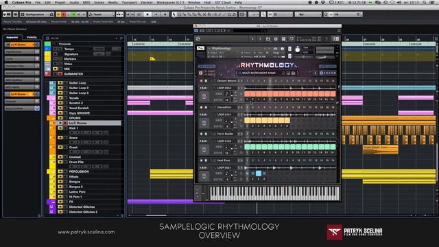Image resolution: width=439 pixels, height=247 pixels.
Task: Select the Object Selection arrow tool
Action: (174, 14)
